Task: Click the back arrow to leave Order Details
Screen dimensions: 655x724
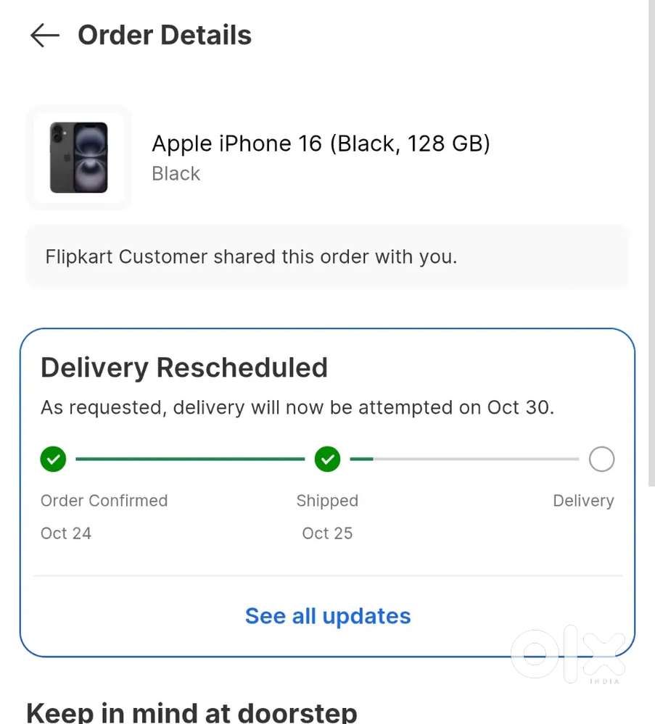Action: pyautogui.click(x=44, y=36)
